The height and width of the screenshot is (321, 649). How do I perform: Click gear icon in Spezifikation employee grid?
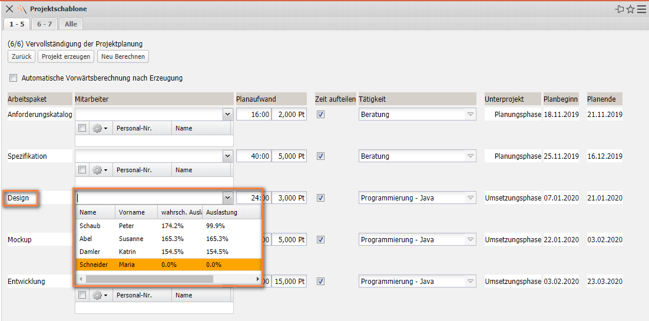tap(98, 170)
